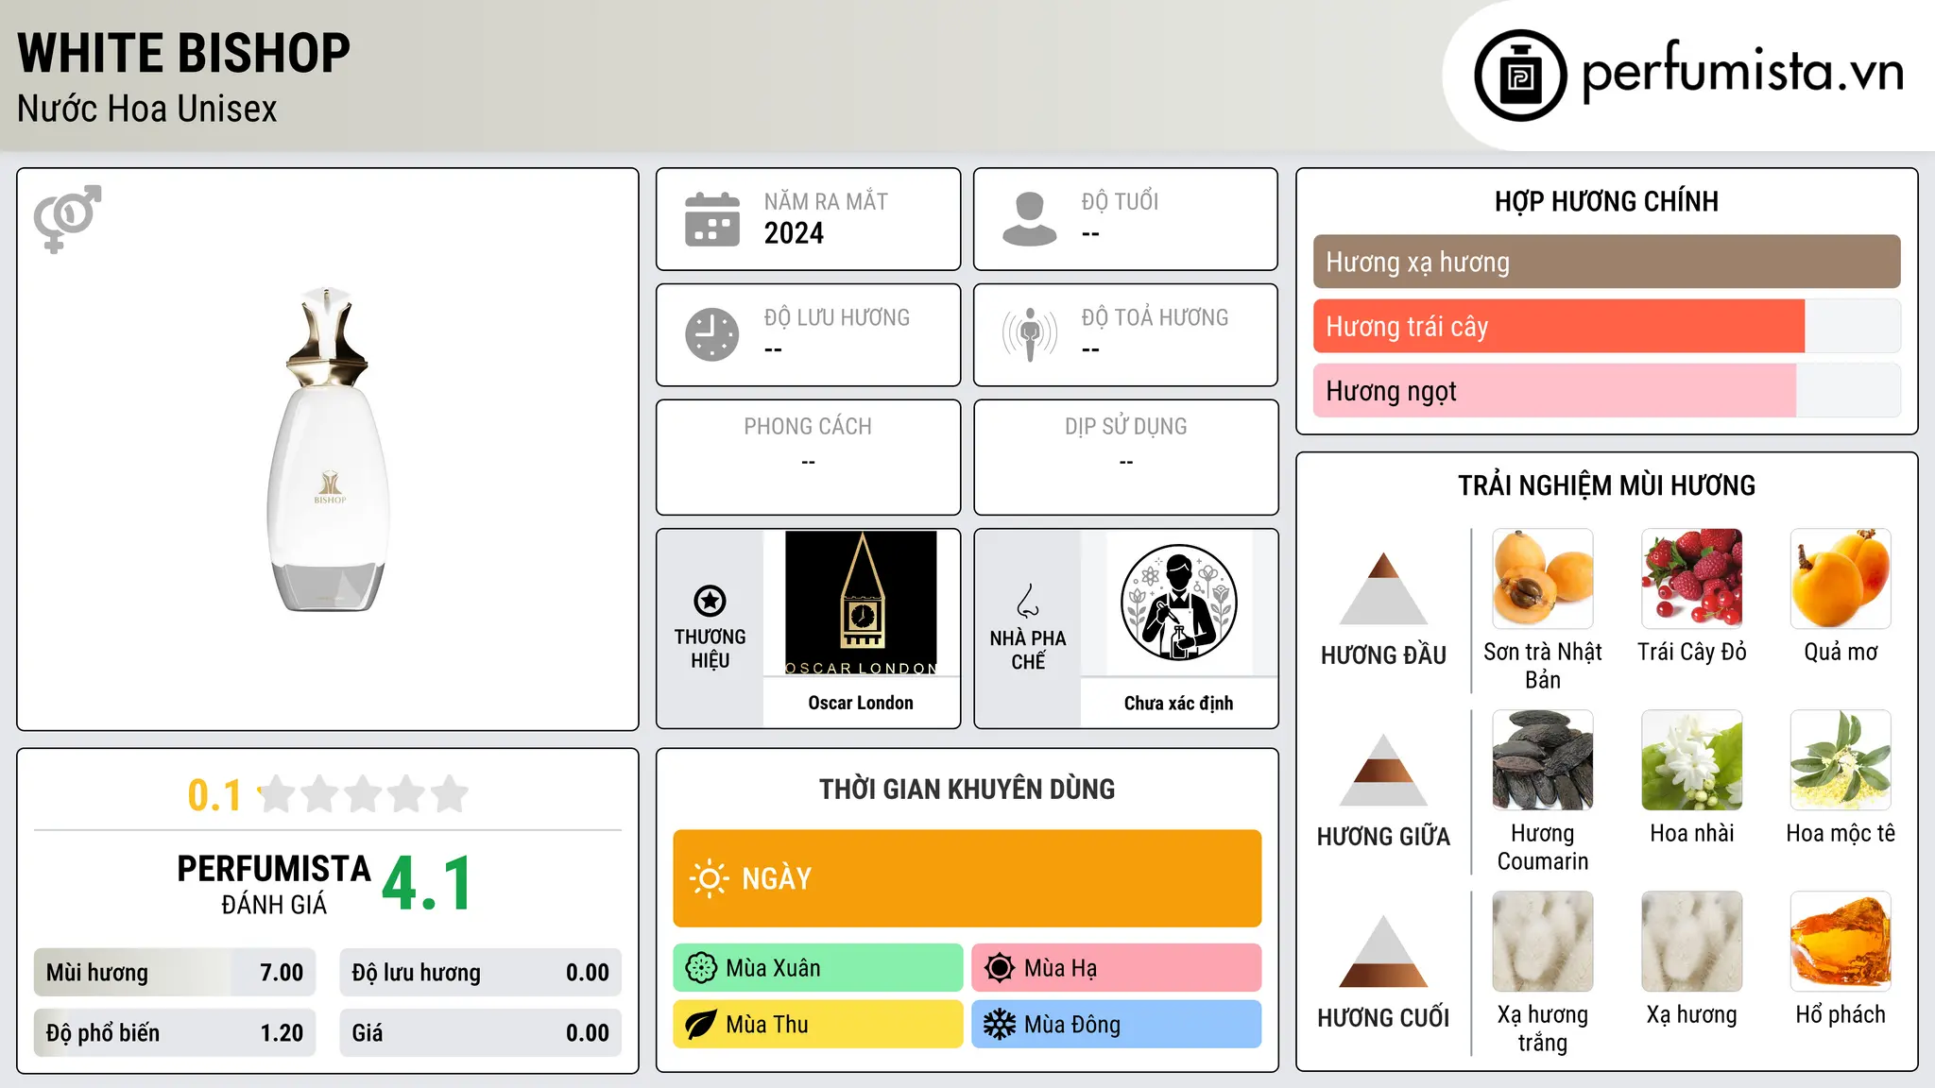Open the perfumer illustration (Chưa xác định)

click(1178, 603)
